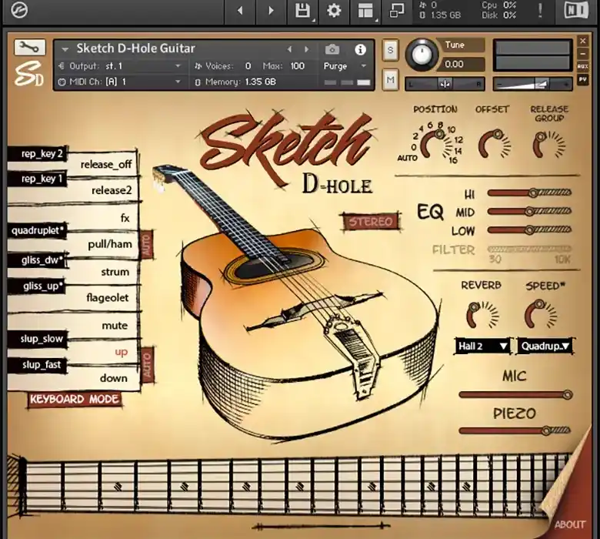Click the PV button
The width and height of the screenshot is (600, 539).
coord(583,79)
